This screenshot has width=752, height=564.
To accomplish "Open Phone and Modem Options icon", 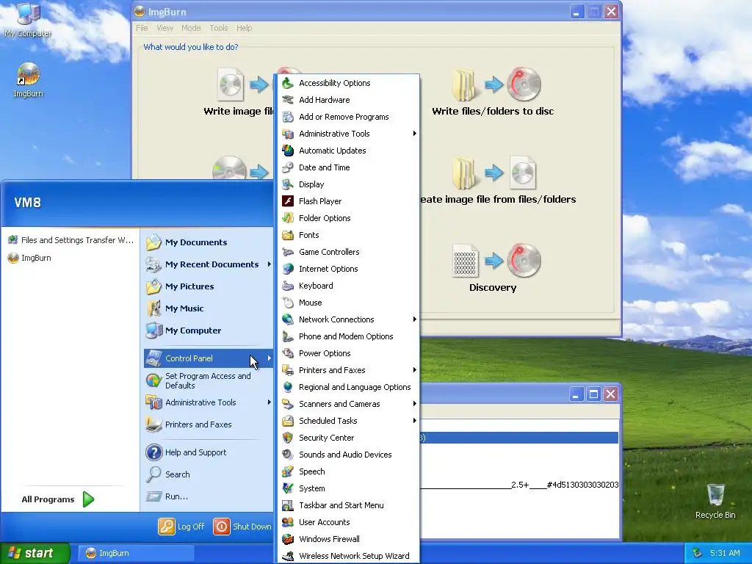I will (x=288, y=336).
